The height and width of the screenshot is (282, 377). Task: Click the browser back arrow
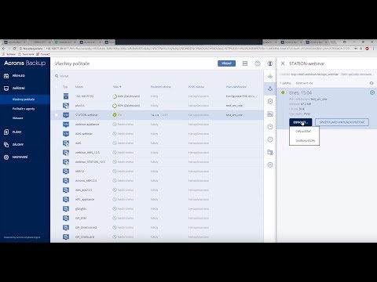click(x=3, y=49)
